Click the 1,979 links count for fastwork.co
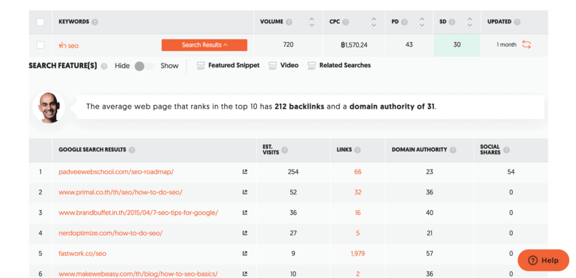576x278 pixels. pyautogui.click(x=358, y=253)
